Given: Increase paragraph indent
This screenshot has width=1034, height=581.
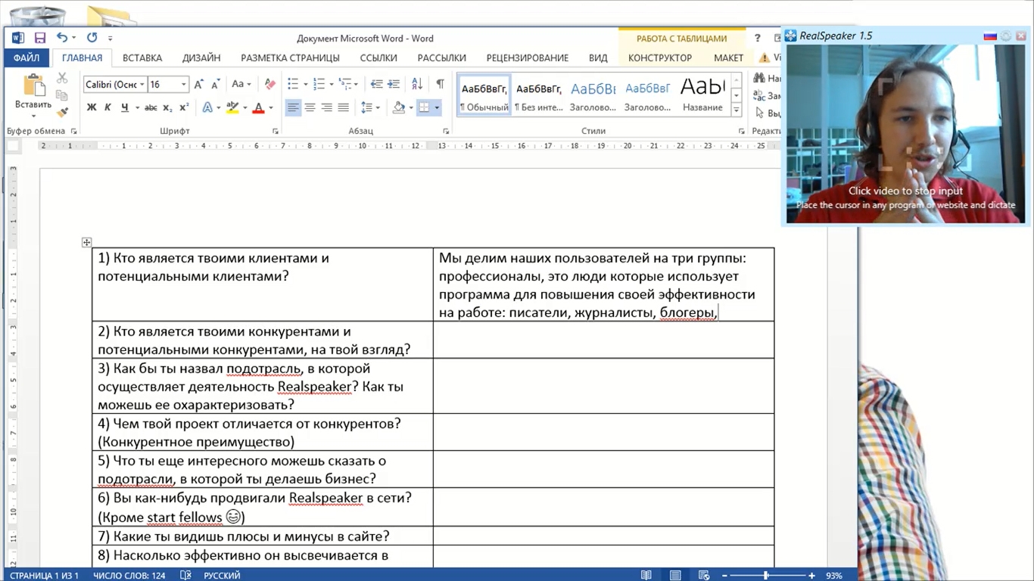Looking at the screenshot, I should [x=393, y=85].
